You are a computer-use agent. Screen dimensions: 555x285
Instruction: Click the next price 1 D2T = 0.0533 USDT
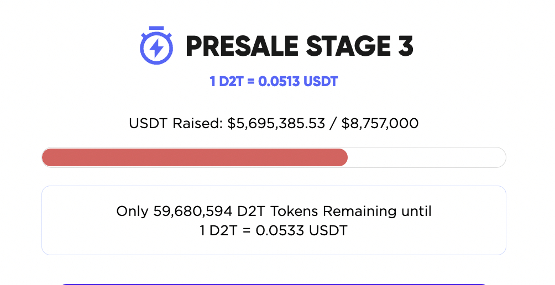[274, 230]
